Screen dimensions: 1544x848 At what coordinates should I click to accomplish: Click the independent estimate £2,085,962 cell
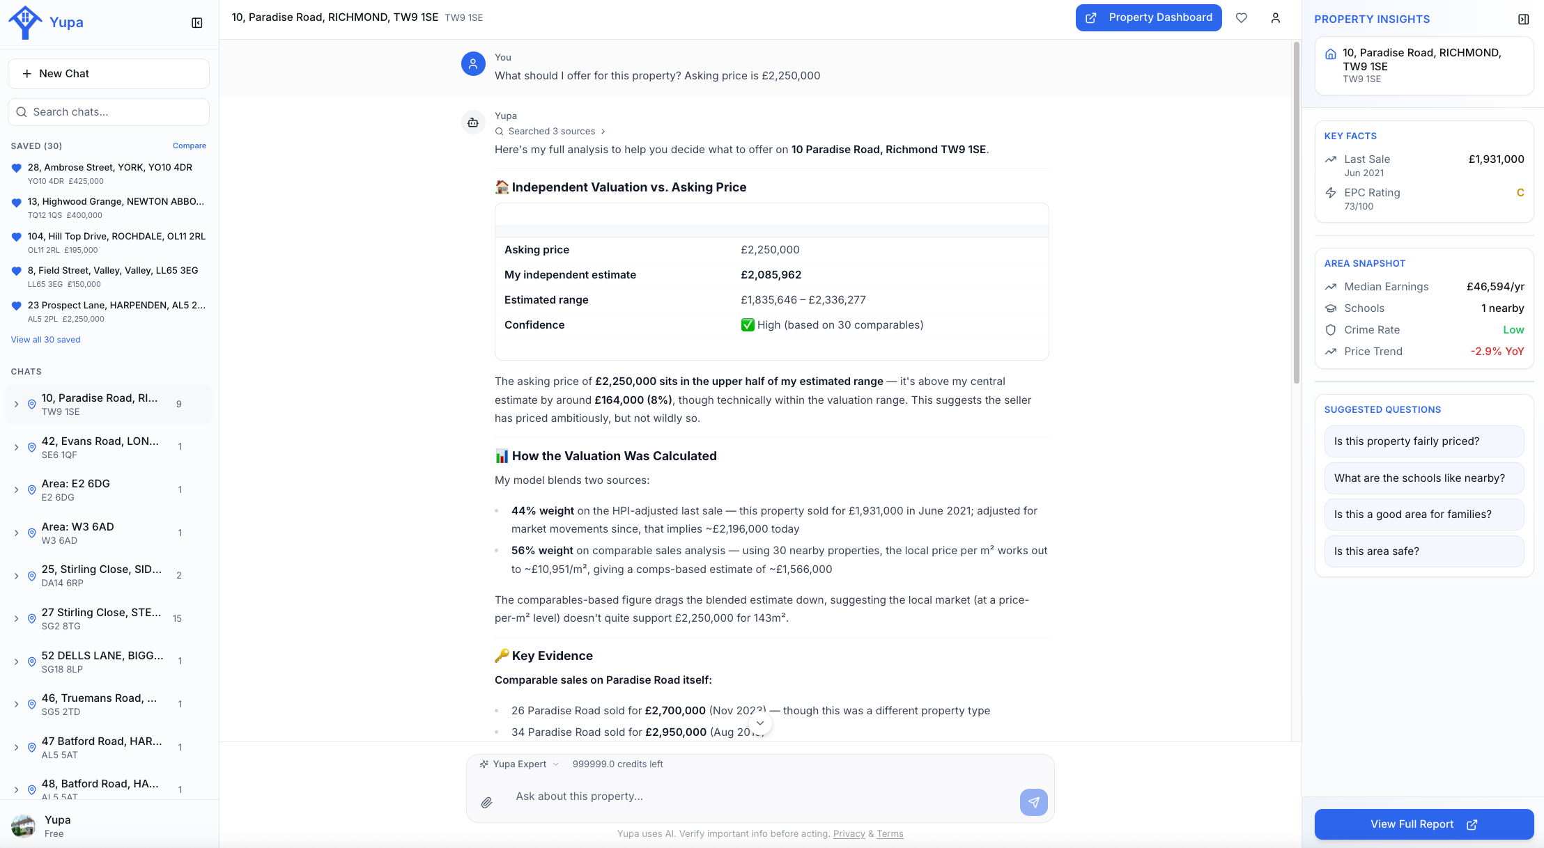tap(771, 275)
